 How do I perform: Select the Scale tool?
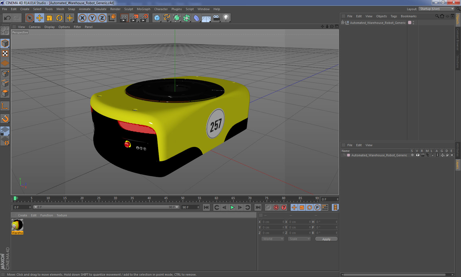49,18
